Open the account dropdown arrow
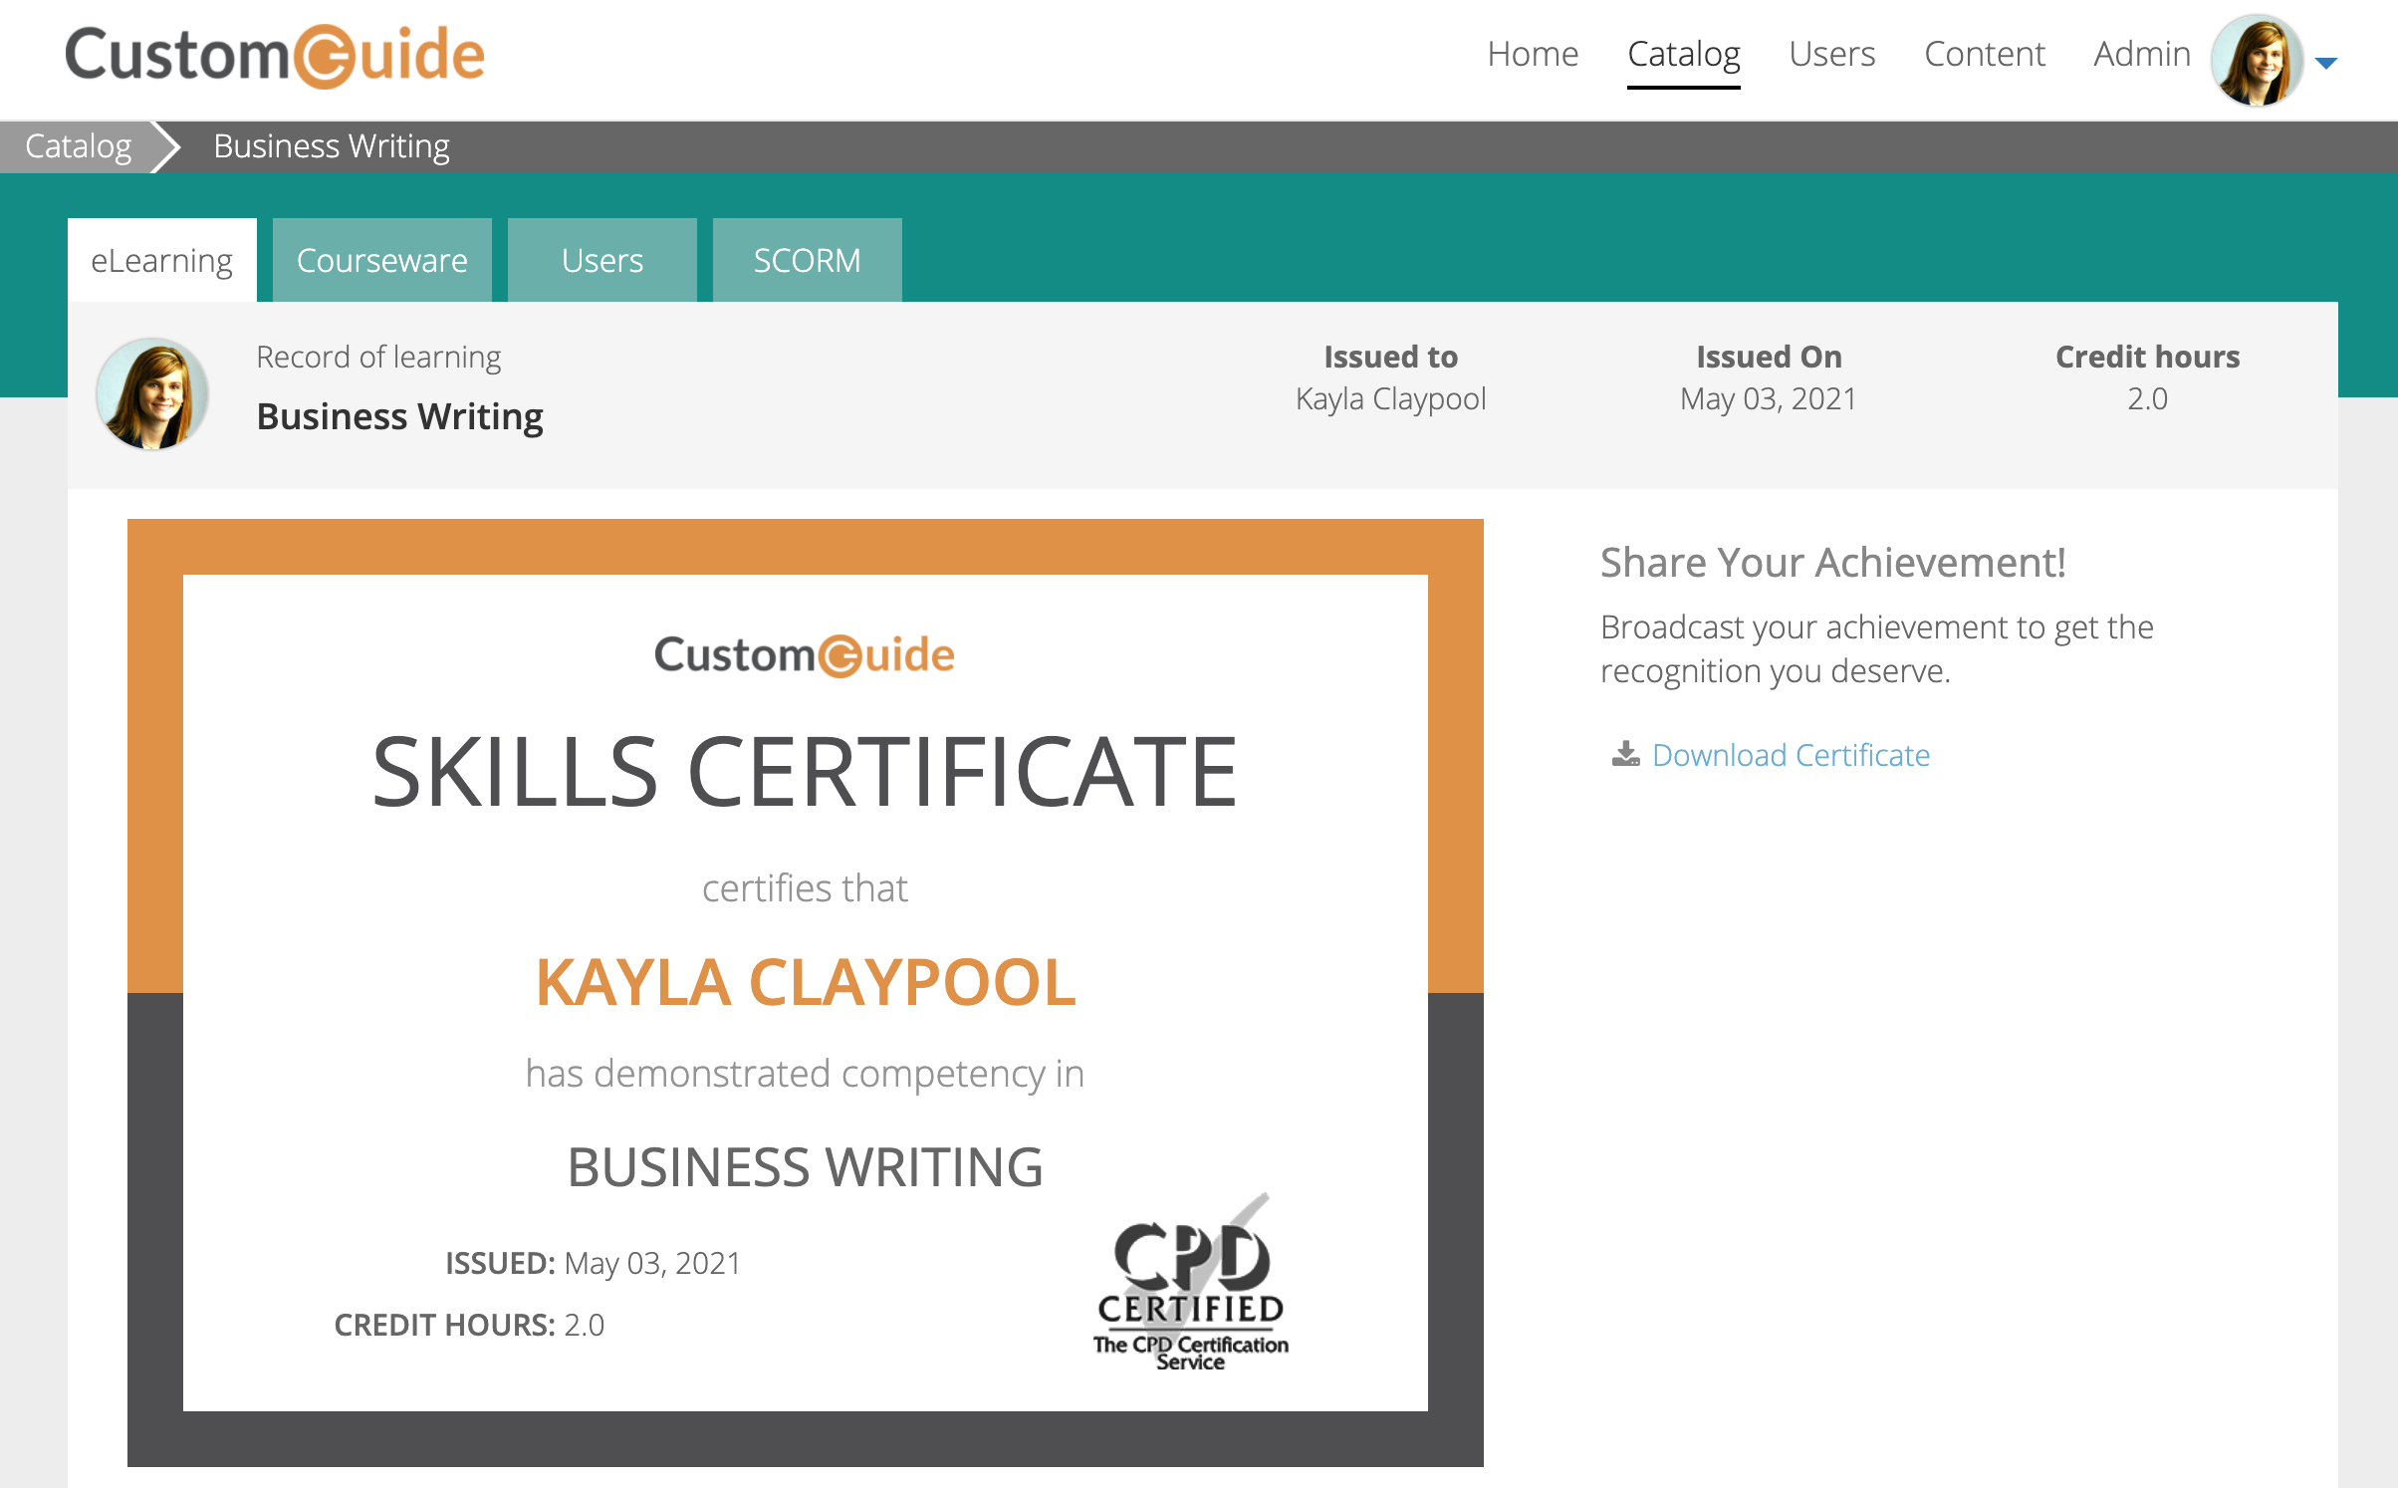2398x1488 pixels. point(2326,63)
